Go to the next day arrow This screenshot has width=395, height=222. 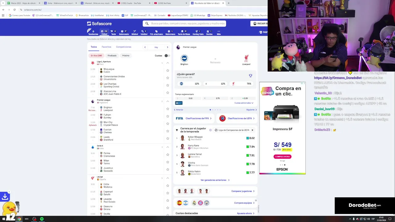(168, 47)
